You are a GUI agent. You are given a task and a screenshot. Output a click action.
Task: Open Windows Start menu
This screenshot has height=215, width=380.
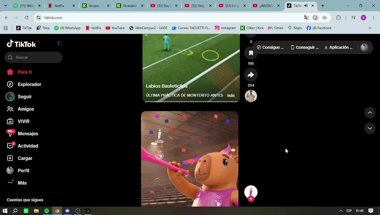tap(5, 211)
